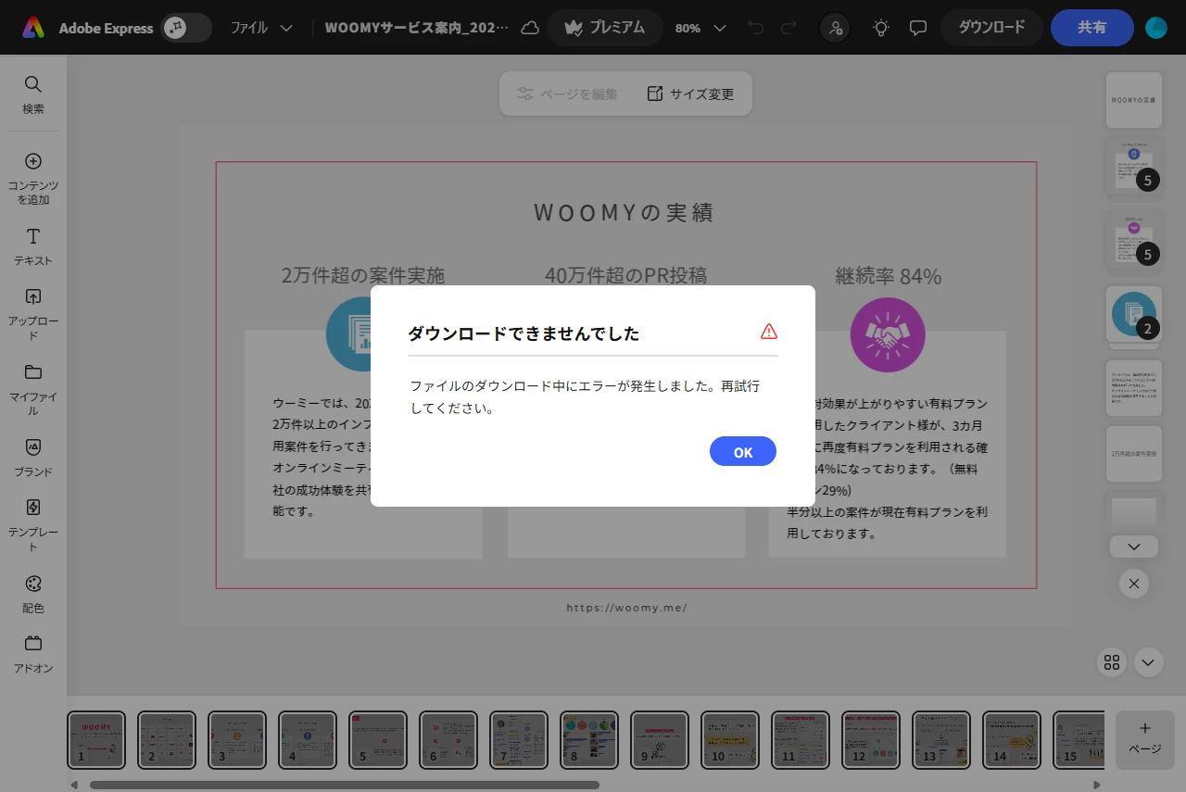Open アドオン add-ons in sidebar
The height and width of the screenshot is (792, 1186).
[x=33, y=654]
